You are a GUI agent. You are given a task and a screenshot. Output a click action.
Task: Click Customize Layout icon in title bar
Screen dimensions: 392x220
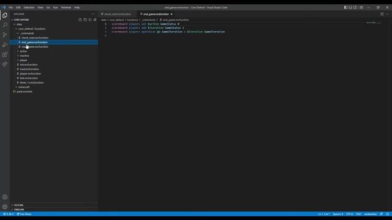click(361, 7)
